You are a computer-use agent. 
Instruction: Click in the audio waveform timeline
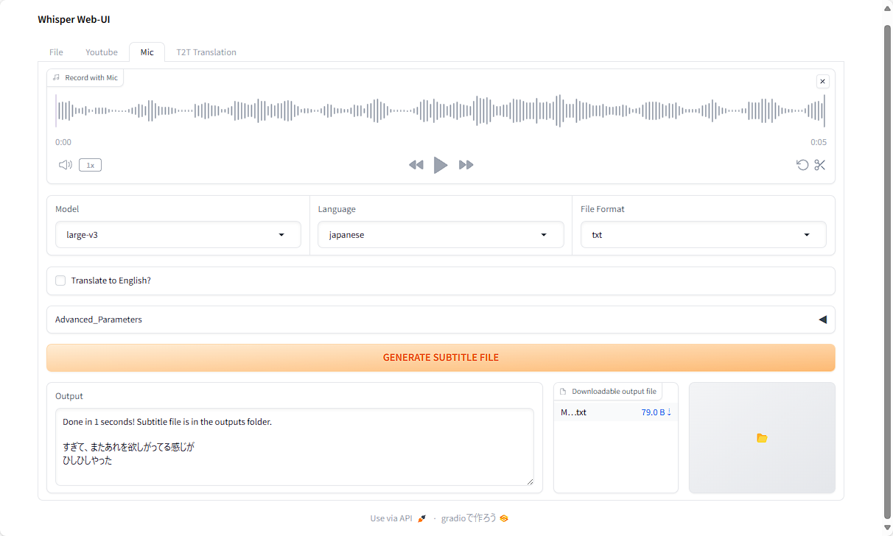point(441,110)
